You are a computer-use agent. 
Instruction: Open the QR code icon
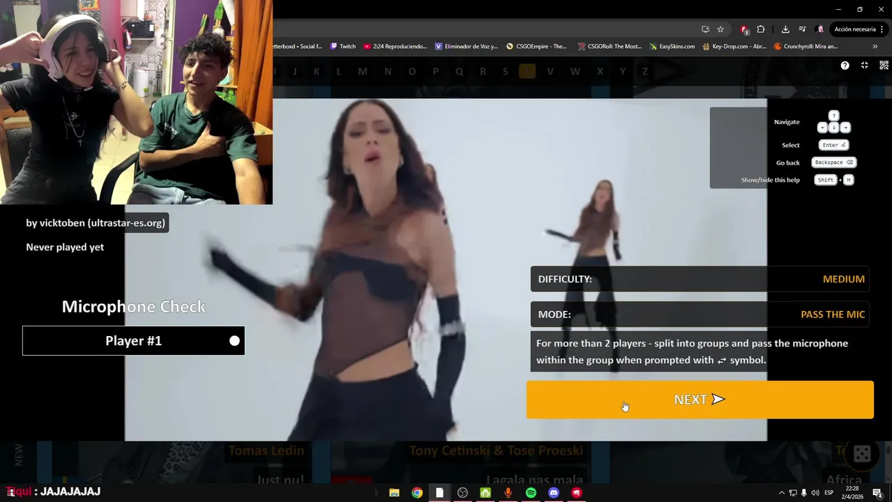(884, 66)
